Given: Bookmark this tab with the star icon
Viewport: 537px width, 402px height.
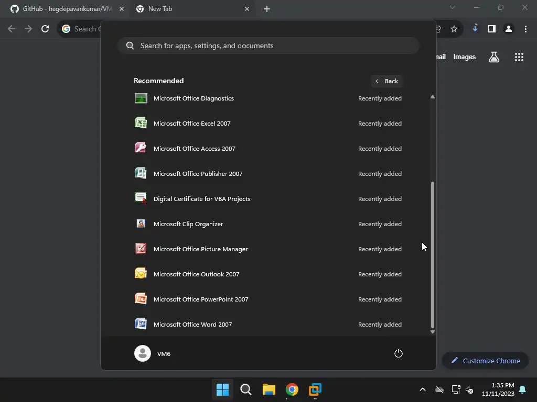Looking at the screenshot, I should coord(454,29).
